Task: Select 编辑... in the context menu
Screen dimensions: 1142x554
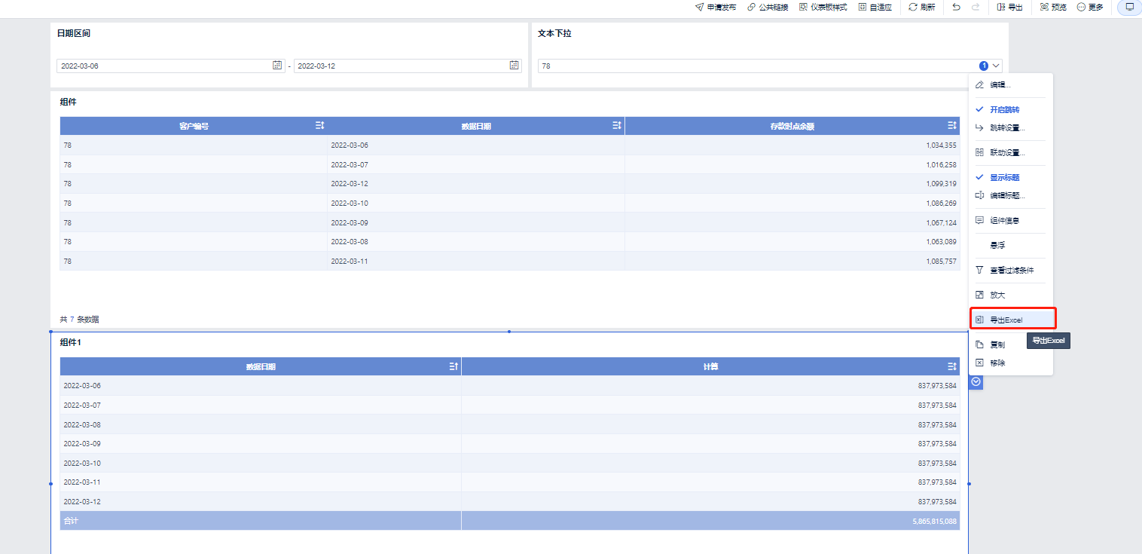Action: pos(1011,85)
